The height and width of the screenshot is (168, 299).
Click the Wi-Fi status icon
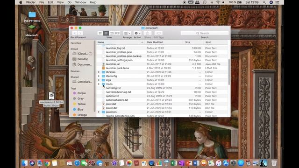point(218,2)
